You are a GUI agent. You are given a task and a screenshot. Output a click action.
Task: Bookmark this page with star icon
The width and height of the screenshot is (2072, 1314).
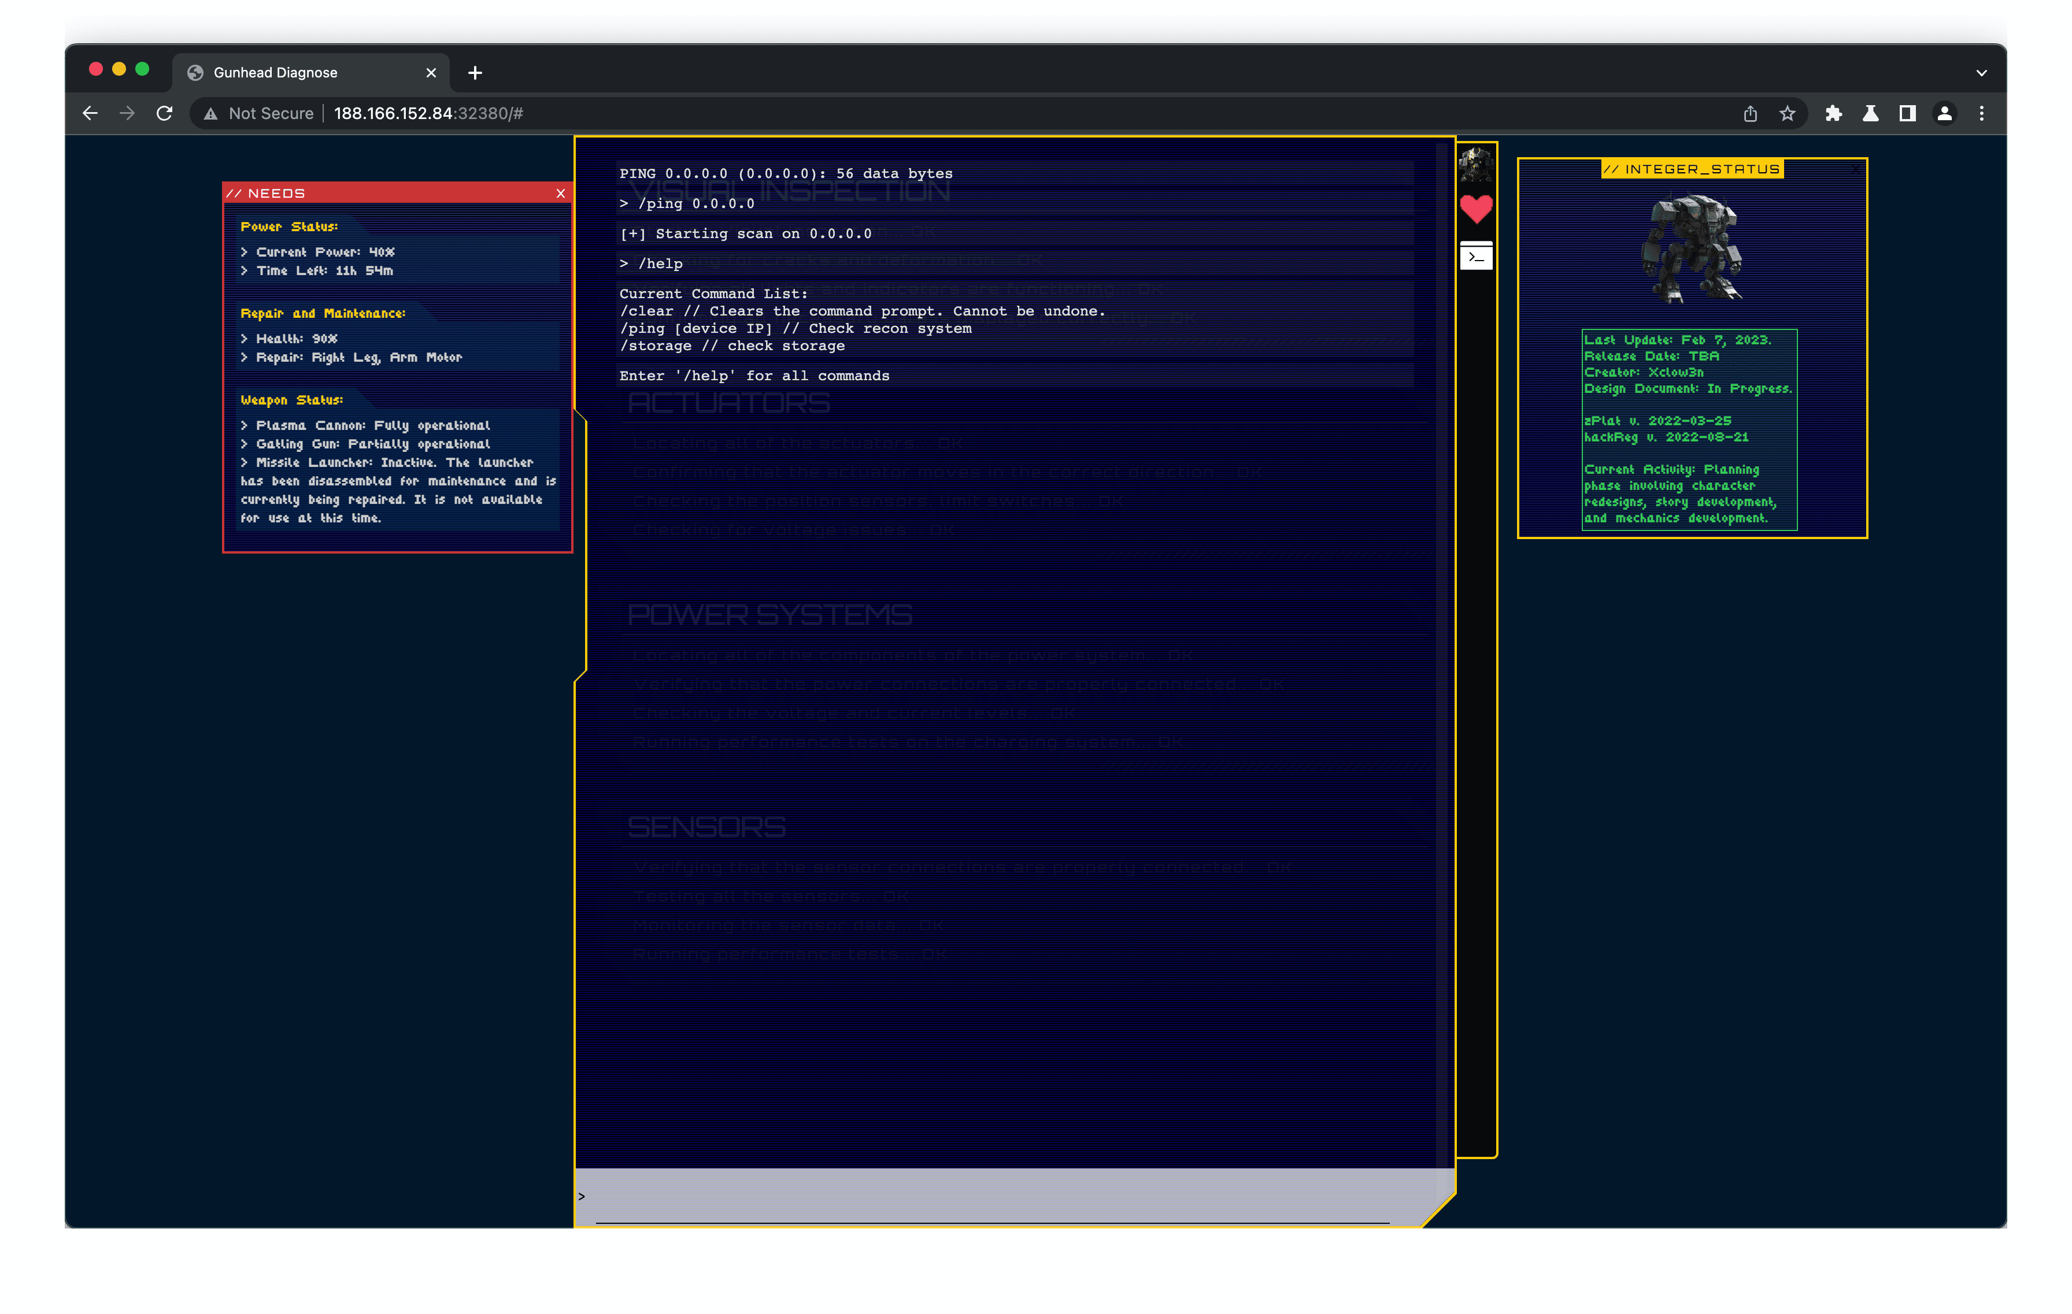click(1788, 113)
